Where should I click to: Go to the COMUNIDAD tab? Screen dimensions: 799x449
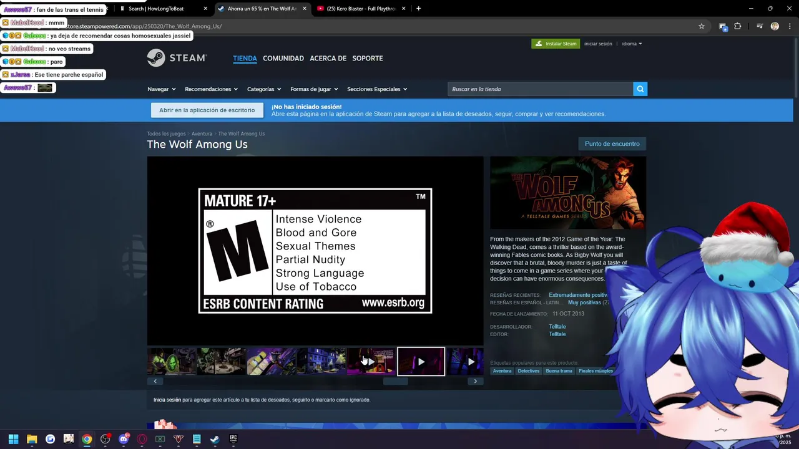point(283,58)
